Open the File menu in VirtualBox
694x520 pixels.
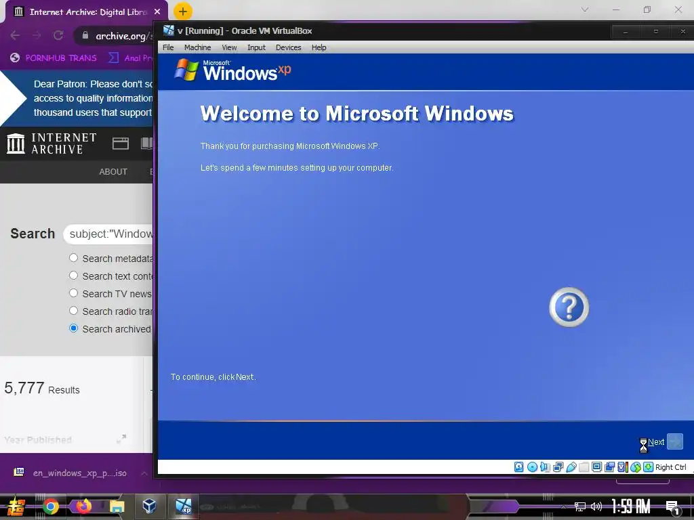[x=168, y=47]
